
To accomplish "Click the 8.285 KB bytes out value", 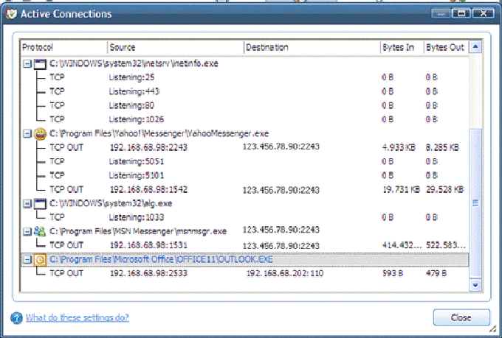I will 442,147.
